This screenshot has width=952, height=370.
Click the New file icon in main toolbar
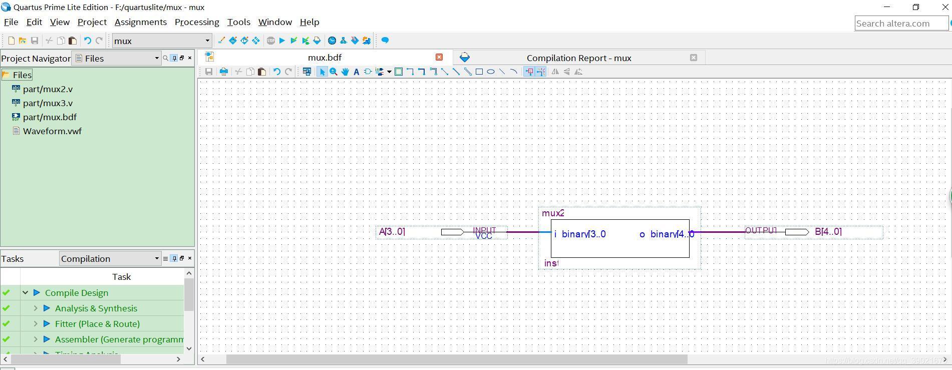pos(11,41)
